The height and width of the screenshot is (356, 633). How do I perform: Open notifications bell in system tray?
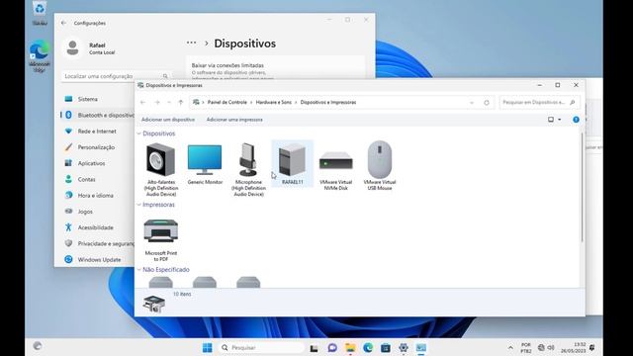click(x=592, y=347)
